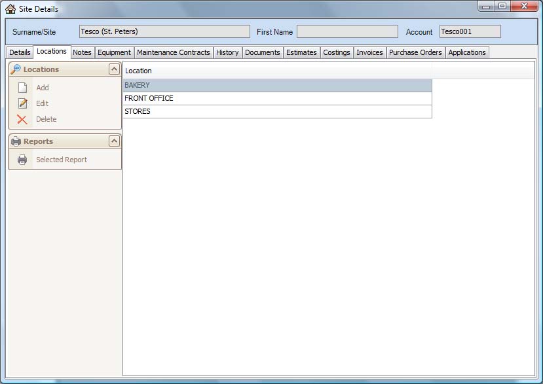543x384 pixels.
Task: Click the Locations magnifier panel icon
Action: [16, 69]
